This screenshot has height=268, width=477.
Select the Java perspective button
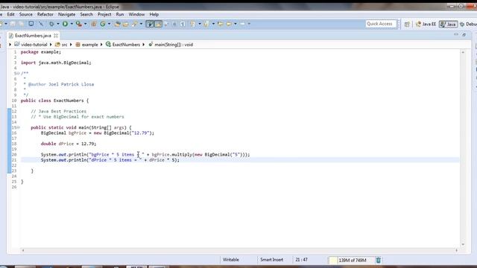448,24
